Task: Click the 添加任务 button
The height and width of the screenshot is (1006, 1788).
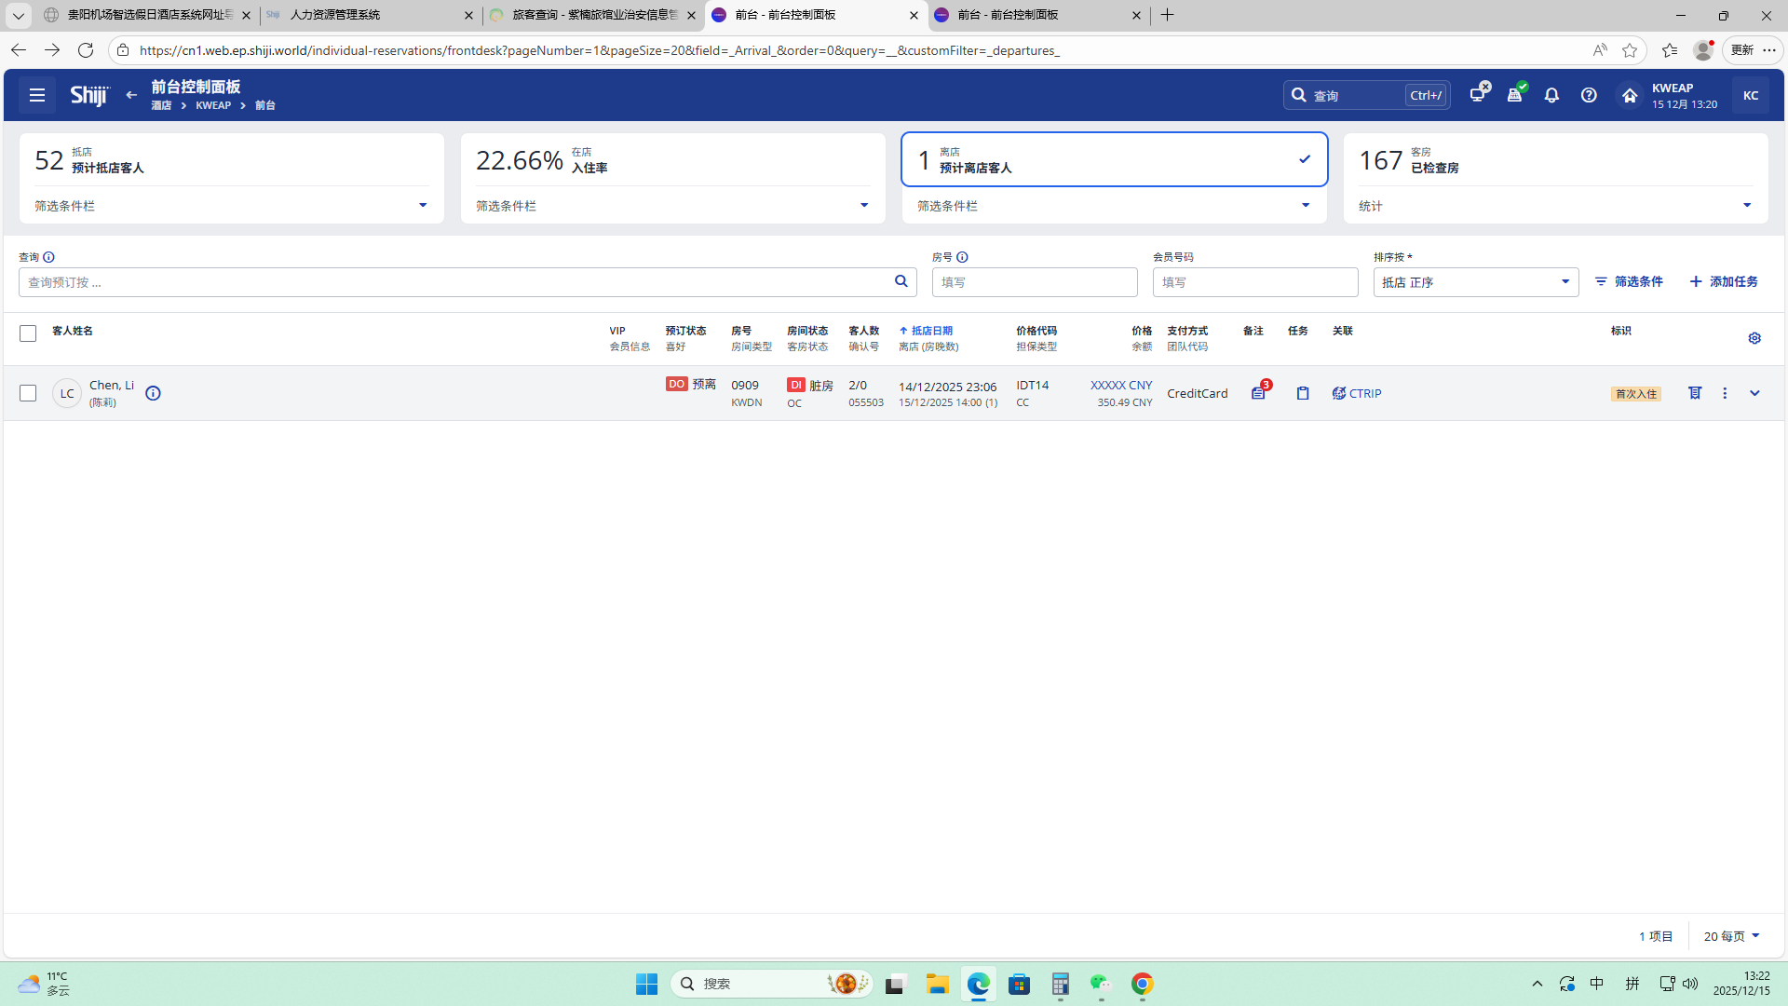Action: (x=1724, y=281)
